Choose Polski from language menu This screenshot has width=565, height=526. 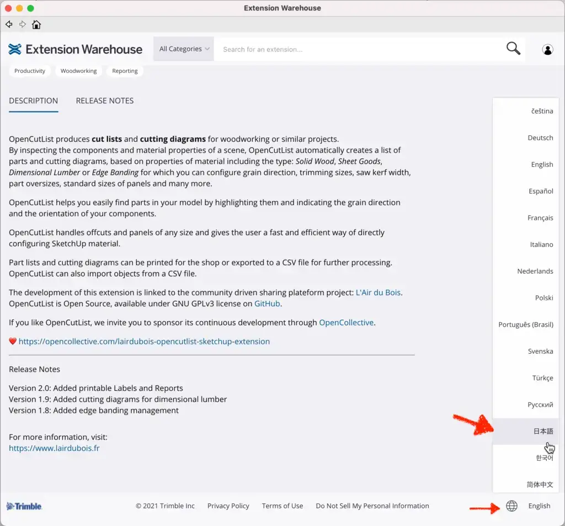[x=526, y=298]
